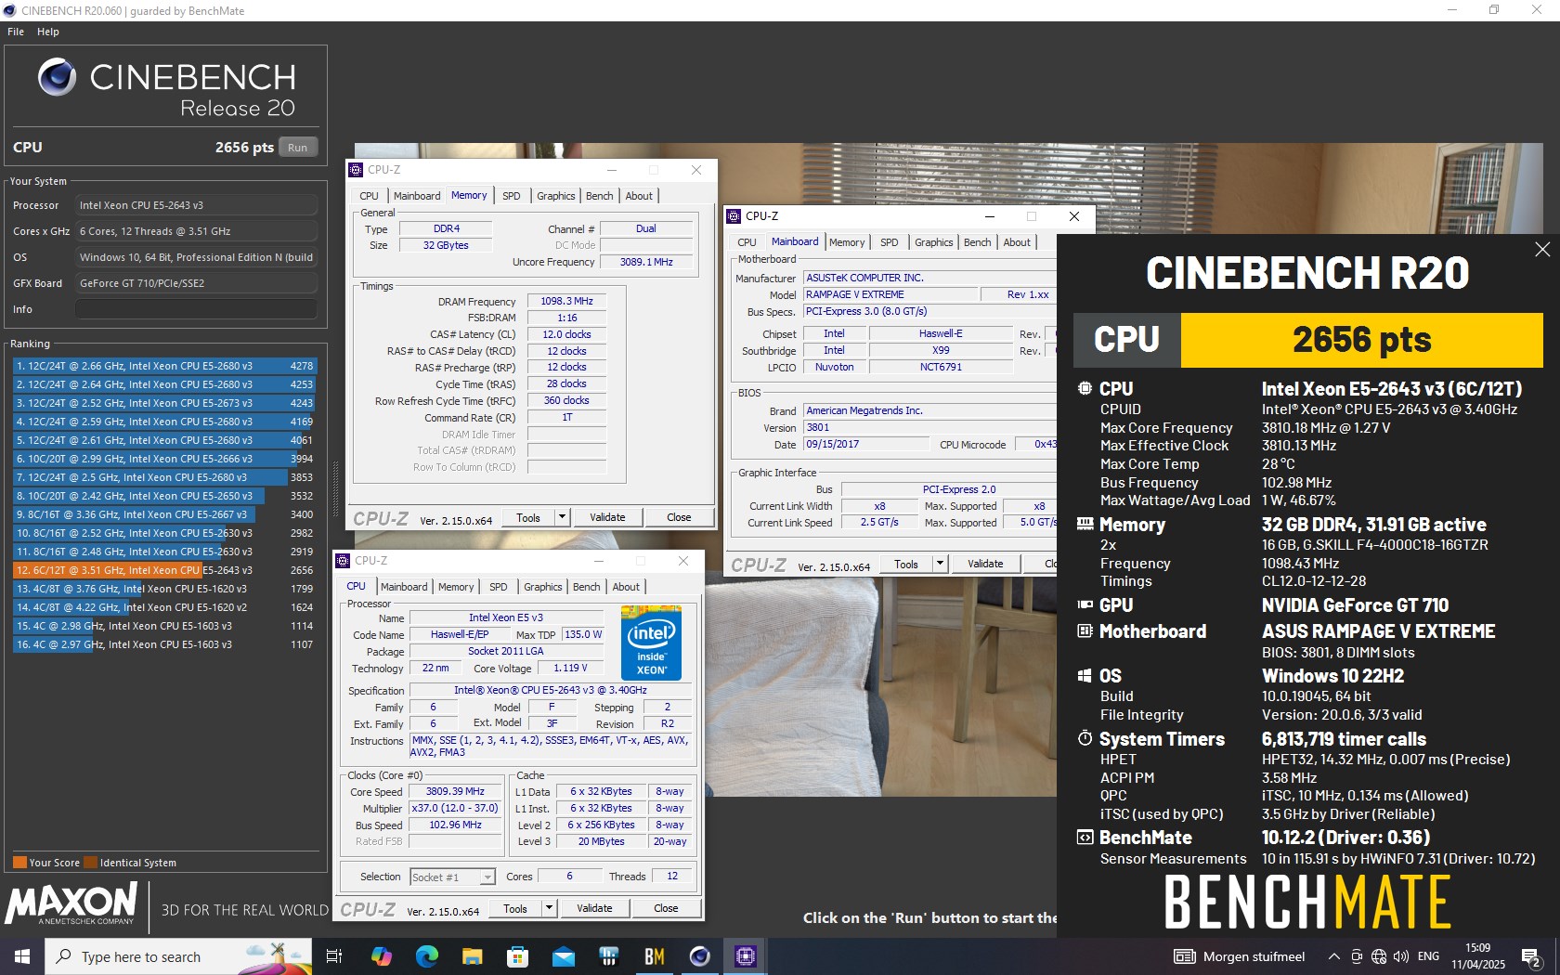
Task: Click the empty Info field in Your System
Action: point(196,309)
